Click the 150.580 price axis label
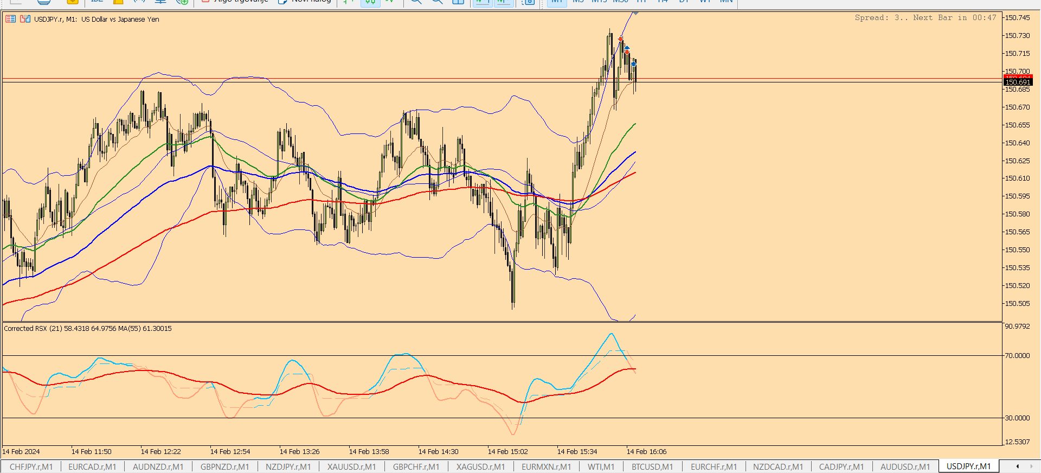 1018,214
